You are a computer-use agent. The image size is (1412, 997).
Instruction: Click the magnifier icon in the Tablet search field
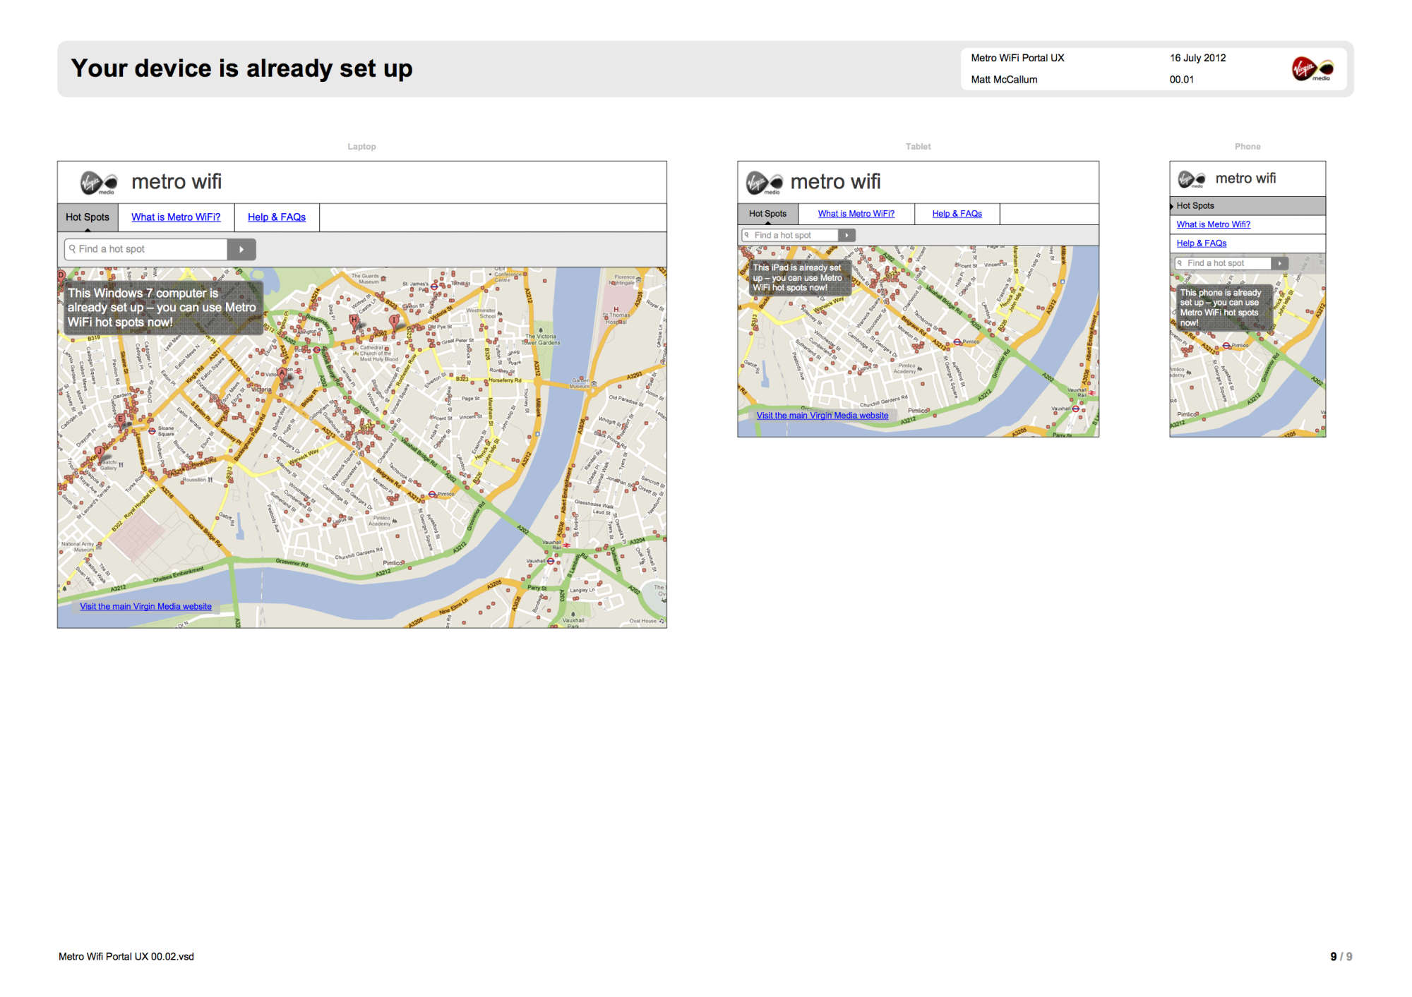746,235
